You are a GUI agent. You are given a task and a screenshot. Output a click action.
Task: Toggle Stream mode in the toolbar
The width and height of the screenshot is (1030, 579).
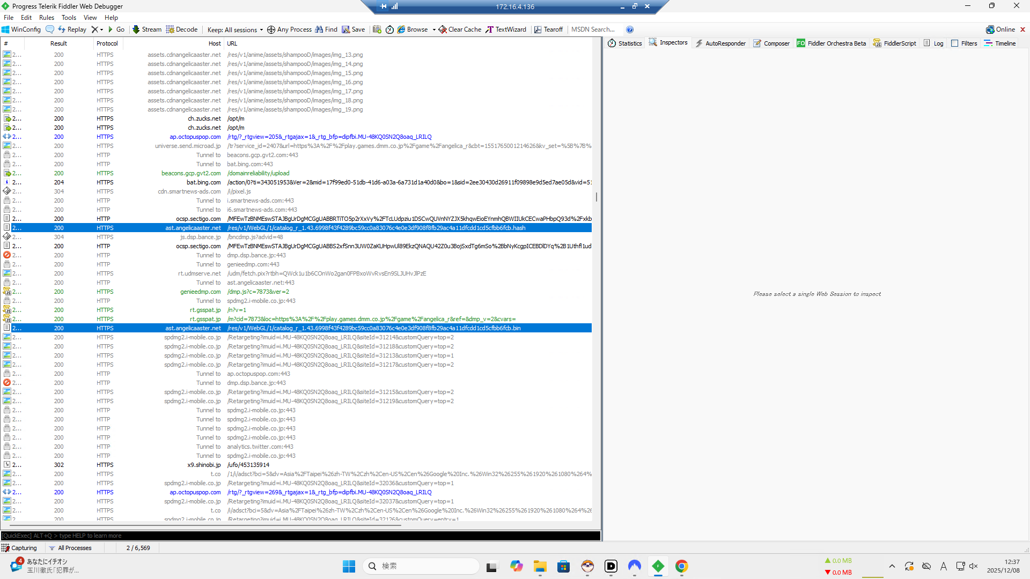pos(147,29)
